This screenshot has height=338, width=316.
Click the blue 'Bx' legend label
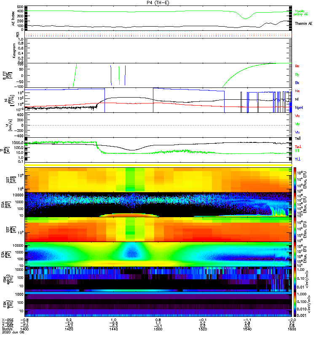297,83
